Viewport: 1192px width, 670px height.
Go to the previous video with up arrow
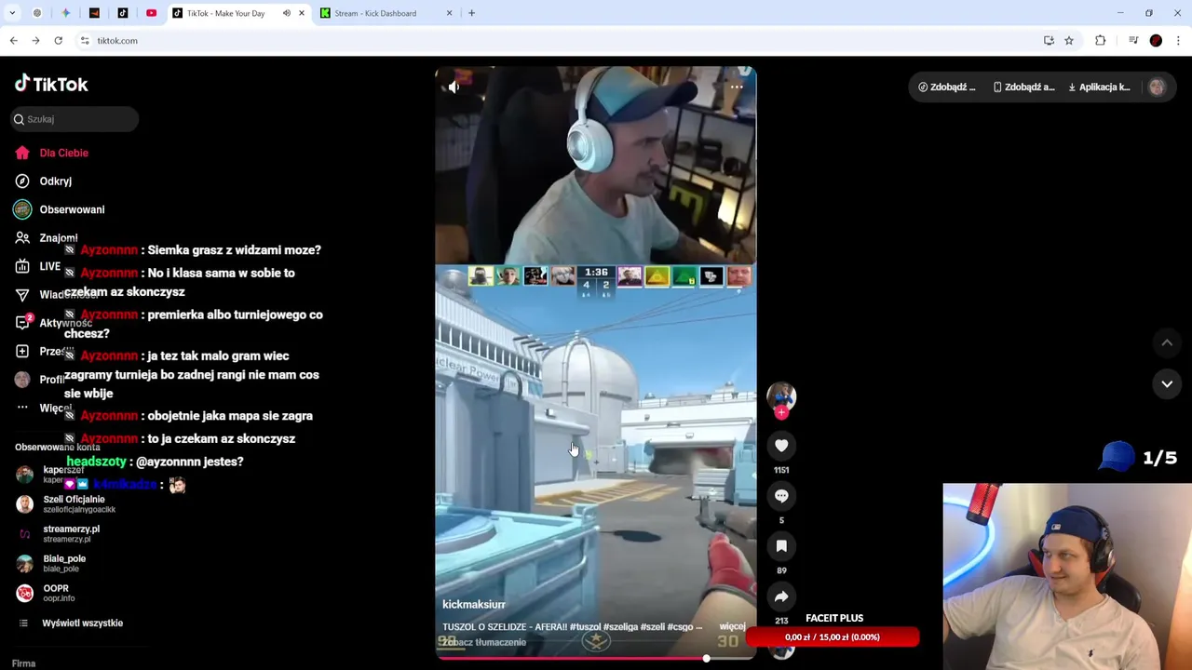pyautogui.click(x=1167, y=343)
